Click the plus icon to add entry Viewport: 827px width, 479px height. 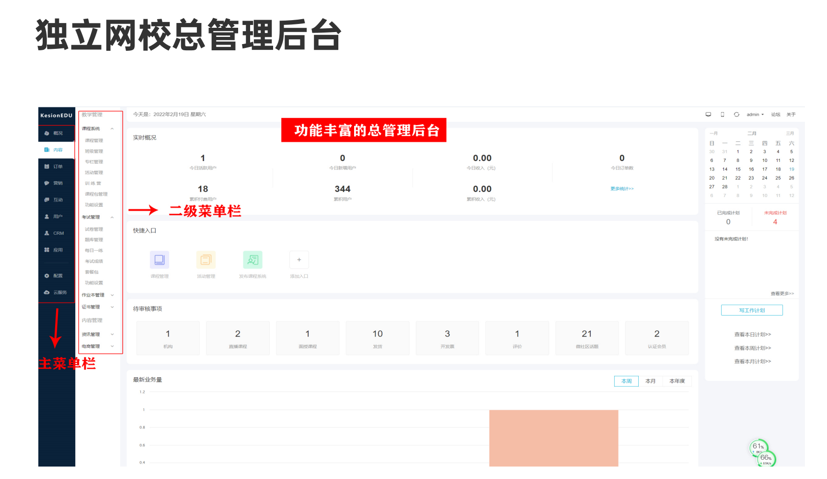(299, 260)
